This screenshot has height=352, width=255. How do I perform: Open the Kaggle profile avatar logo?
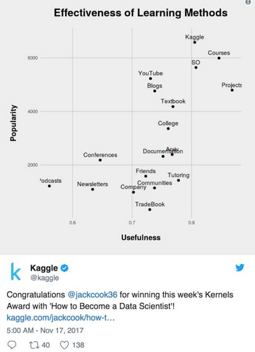point(16,271)
